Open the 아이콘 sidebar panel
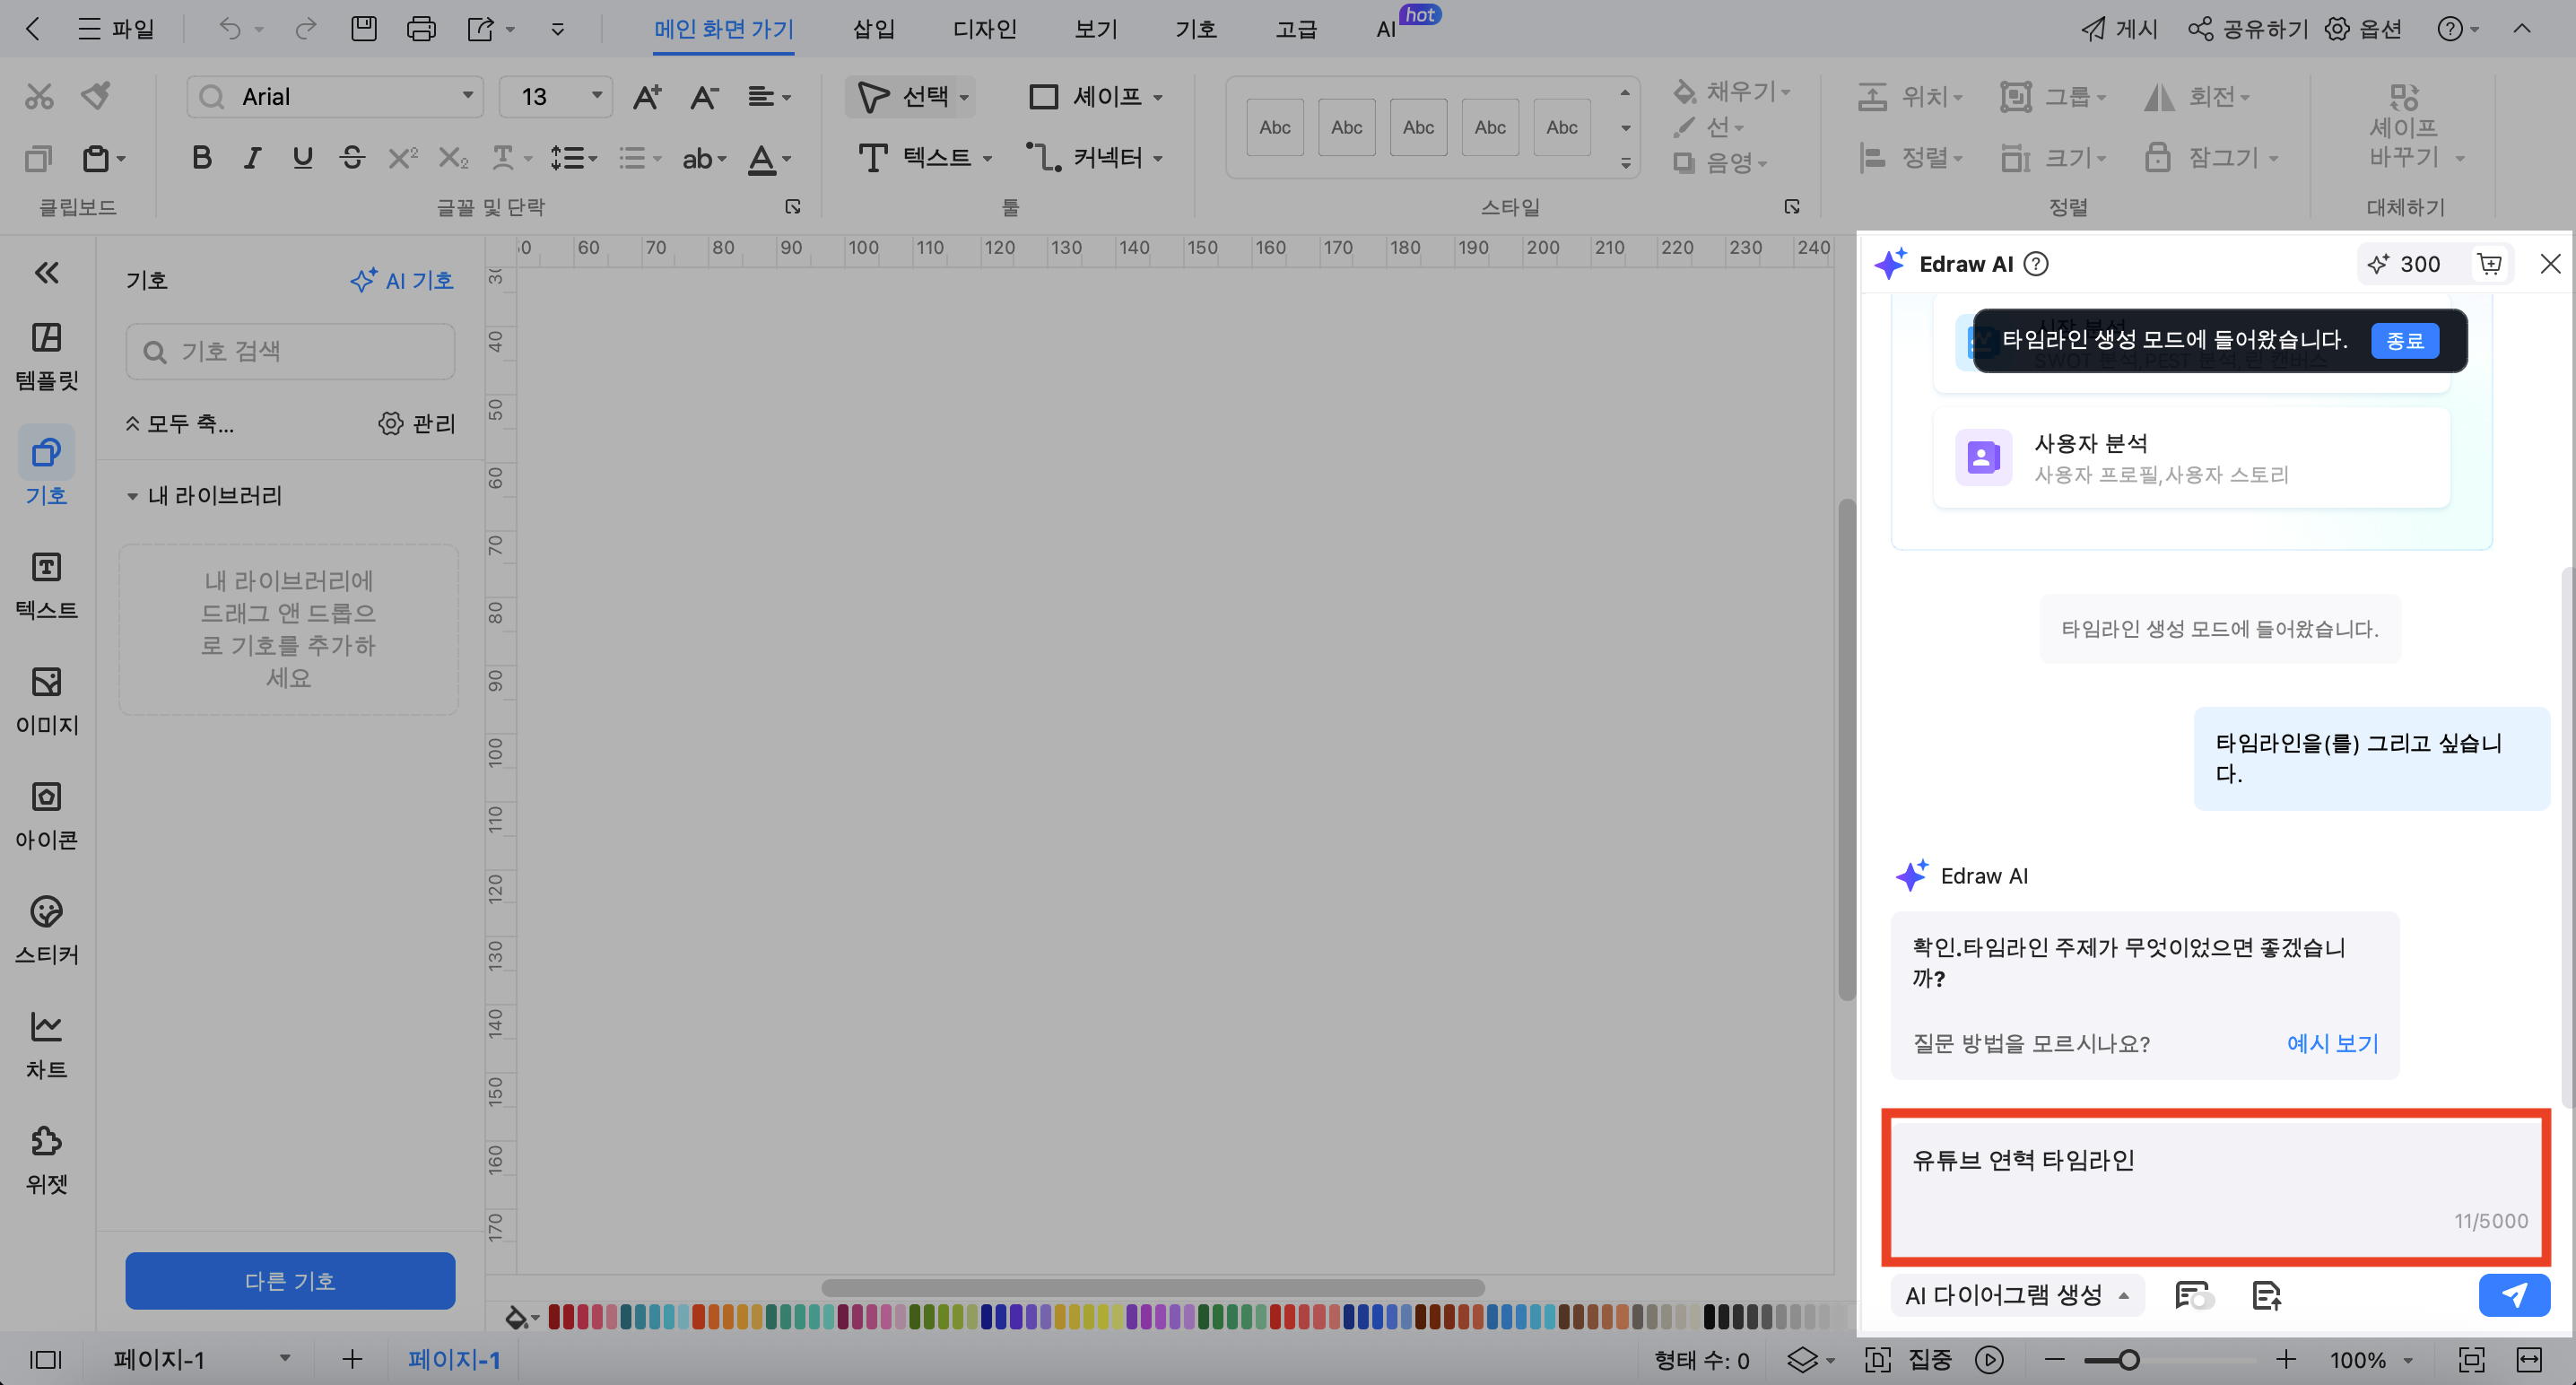This screenshot has height=1385, width=2576. point(46,816)
